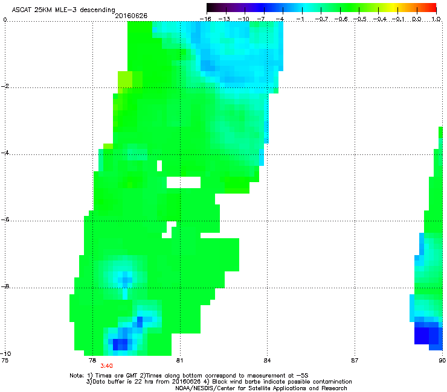Click the 'ASCAT 25KM MLE-3 descending' title
The width and height of the screenshot is (447, 392).
click(x=63, y=10)
